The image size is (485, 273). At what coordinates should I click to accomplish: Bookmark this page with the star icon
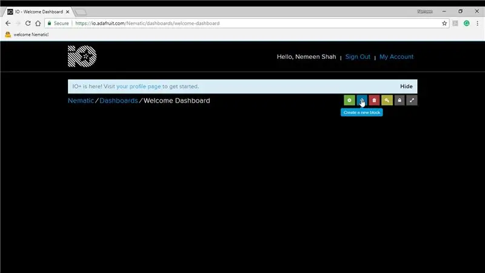pos(444,23)
